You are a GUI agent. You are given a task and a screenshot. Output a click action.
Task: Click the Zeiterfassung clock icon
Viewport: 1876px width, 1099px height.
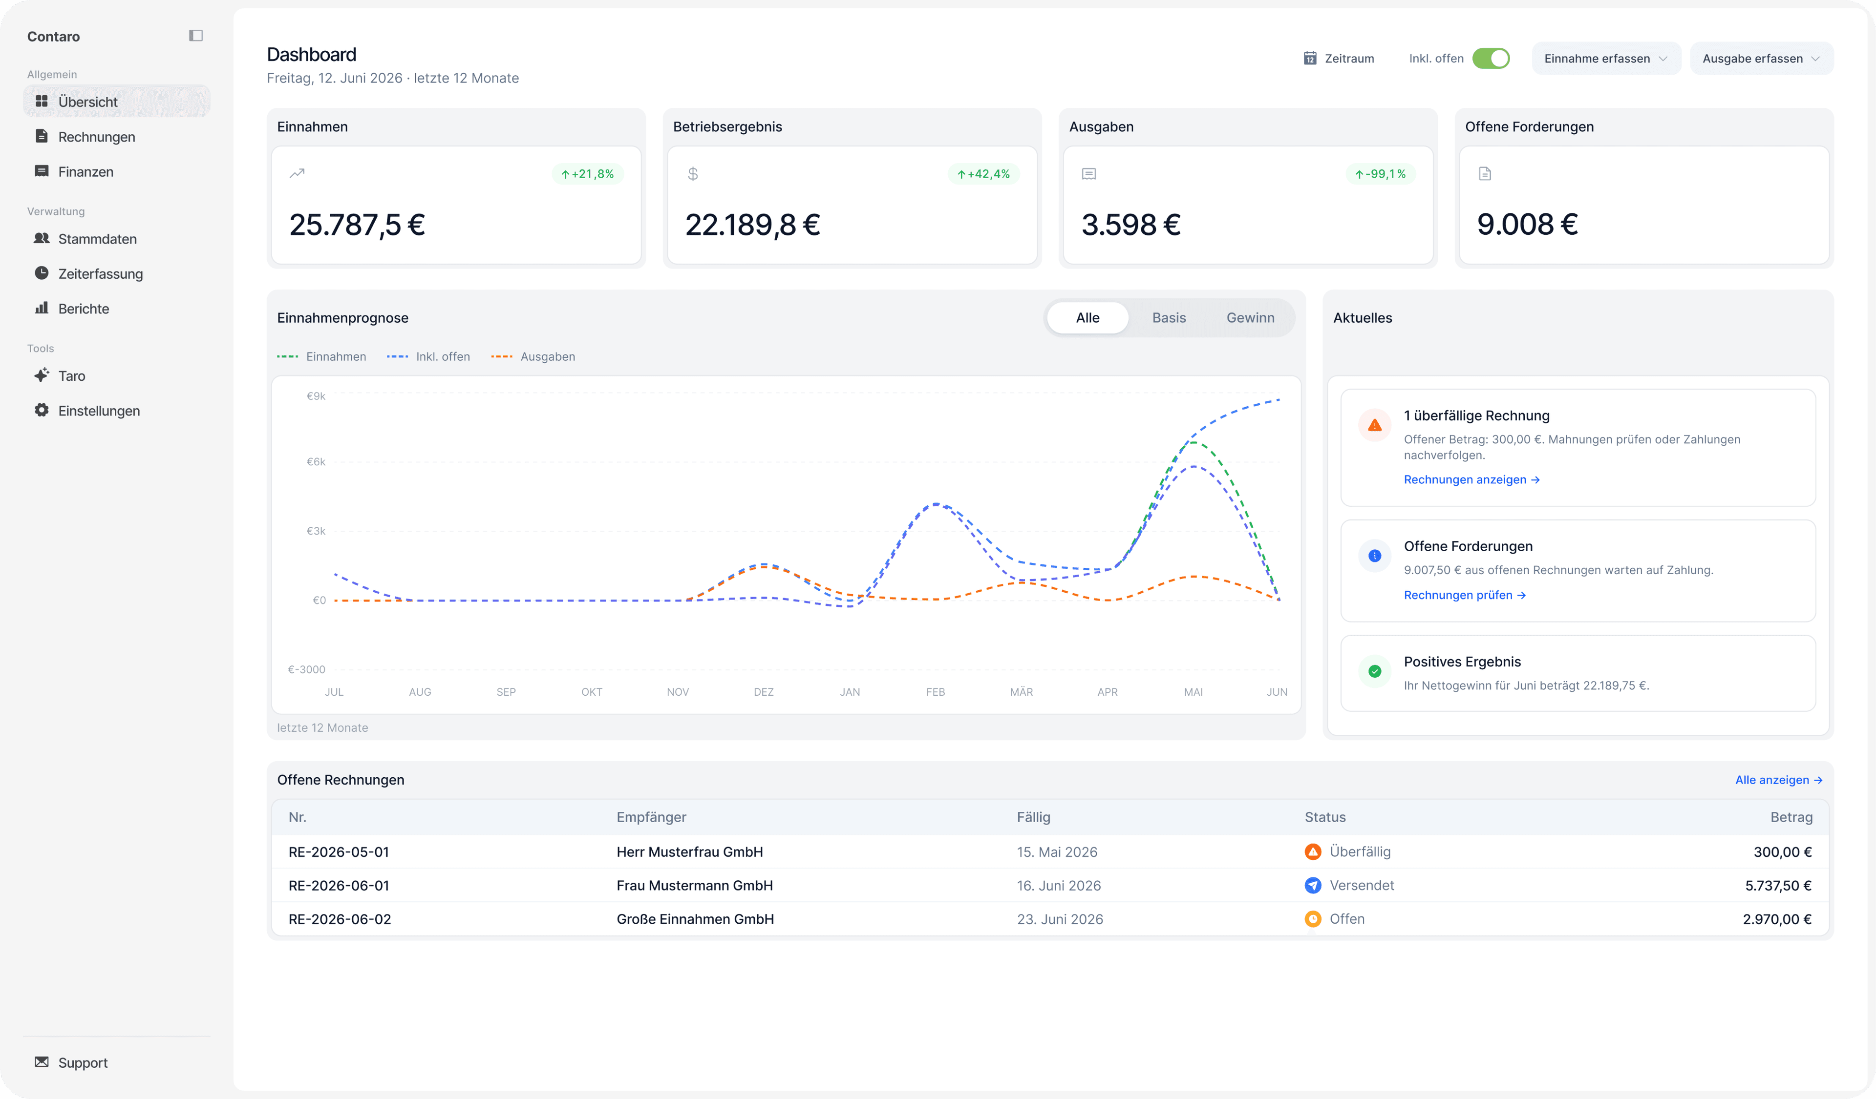pyautogui.click(x=42, y=273)
